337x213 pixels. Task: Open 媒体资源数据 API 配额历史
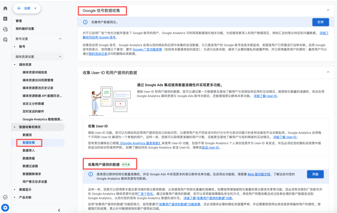click(42, 96)
